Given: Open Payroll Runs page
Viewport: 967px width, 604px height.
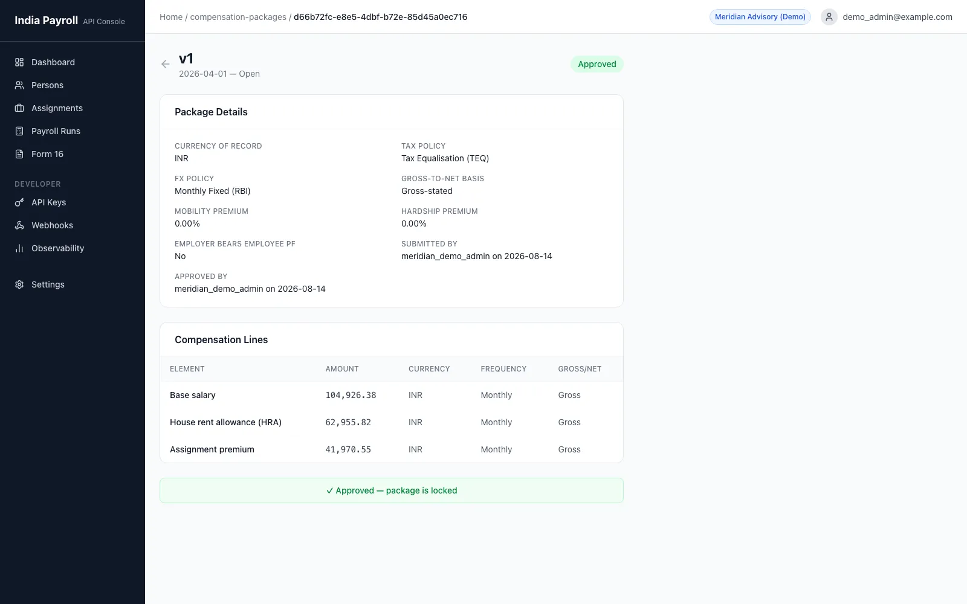Looking at the screenshot, I should pyautogui.click(x=73, y=131).
